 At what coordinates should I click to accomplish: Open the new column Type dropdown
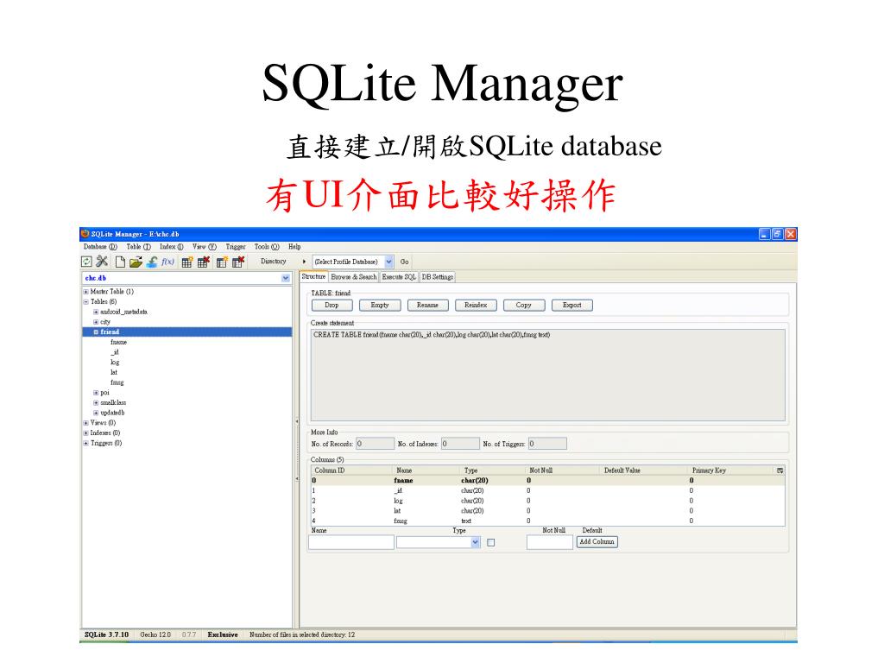pyautogui.click(x=476, y=542)
